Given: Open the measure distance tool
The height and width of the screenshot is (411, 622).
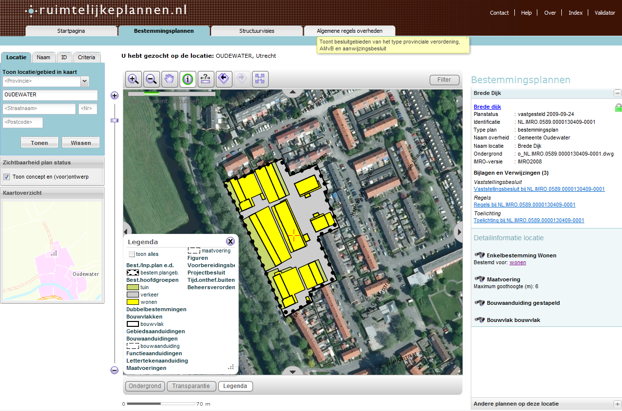Looking at the screenshot, I should [x=206, y=79].
